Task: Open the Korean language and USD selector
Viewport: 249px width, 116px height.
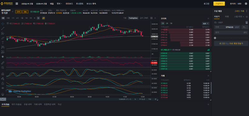Action: (236, 4)
